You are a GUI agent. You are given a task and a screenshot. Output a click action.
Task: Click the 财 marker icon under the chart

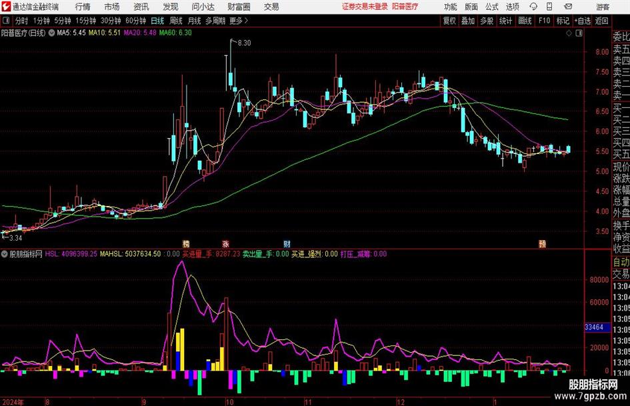[287, 243]
